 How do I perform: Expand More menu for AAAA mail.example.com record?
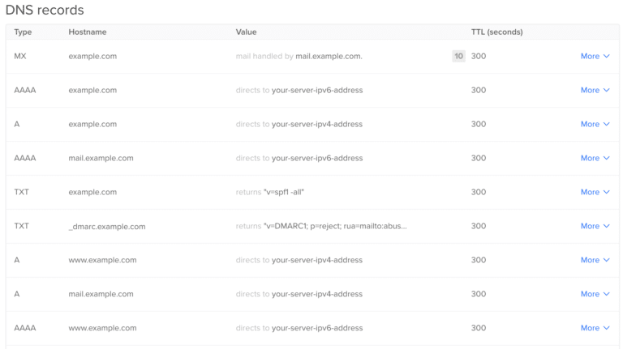[x=595, y=159]
